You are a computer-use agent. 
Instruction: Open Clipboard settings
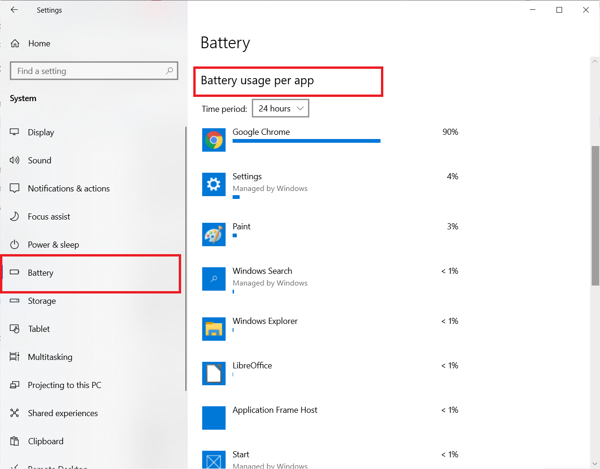tap(46, 441)
